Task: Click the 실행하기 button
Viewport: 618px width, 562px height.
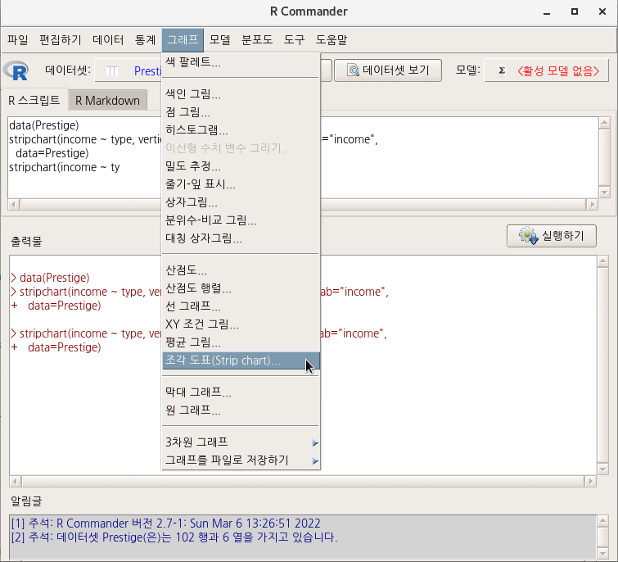Action: 552,236
